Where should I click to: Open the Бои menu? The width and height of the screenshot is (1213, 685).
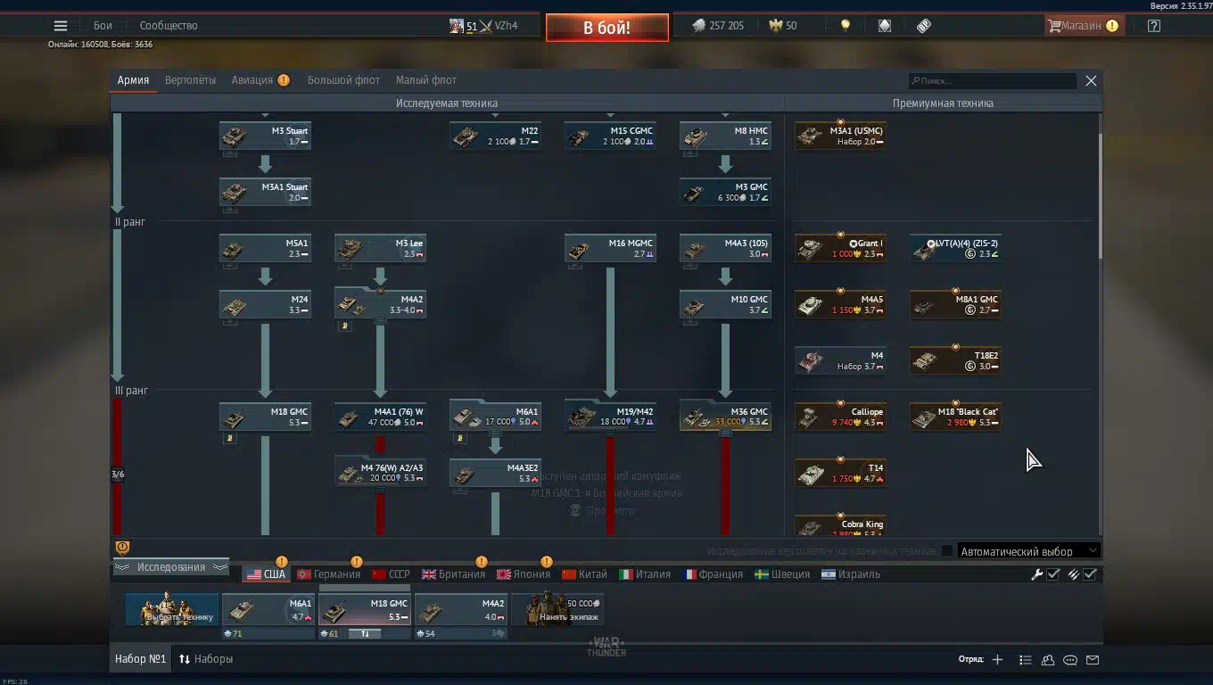tap(103, 26)
